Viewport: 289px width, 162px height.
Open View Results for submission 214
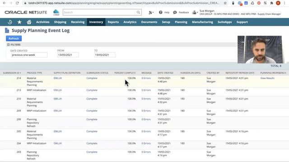(x=267, y=78)
